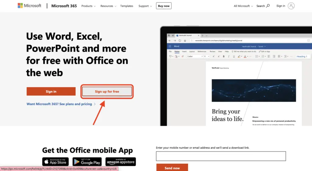Click the app launcher grid in Word preview

pyautogui.click(x=170, y=46)
